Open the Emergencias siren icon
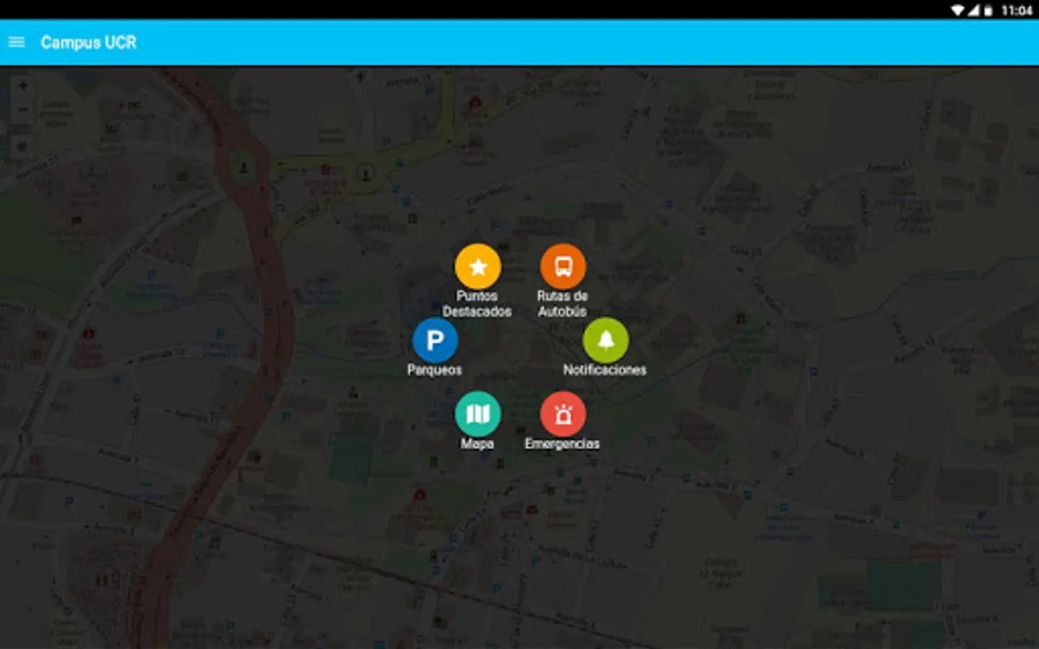This screenshot has height=649, width=1039. (x=563, y=414)
